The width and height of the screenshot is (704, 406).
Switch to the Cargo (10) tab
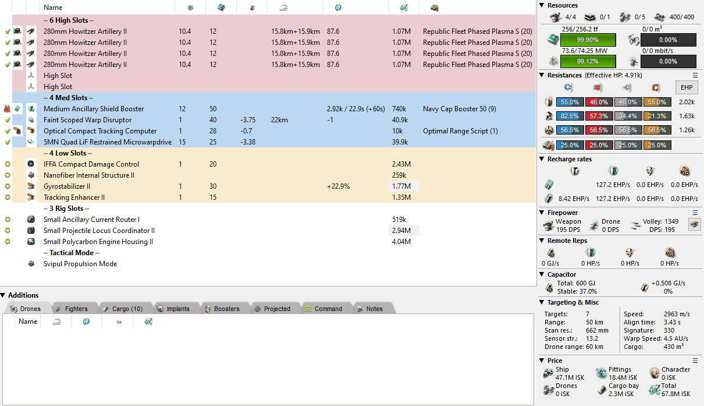122,309
